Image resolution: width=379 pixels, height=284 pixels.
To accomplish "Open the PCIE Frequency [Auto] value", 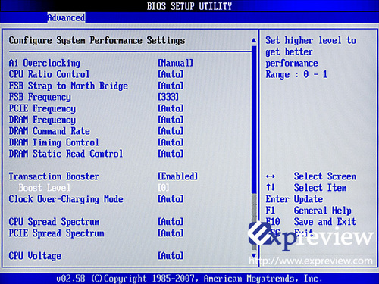I will point(171,108).
